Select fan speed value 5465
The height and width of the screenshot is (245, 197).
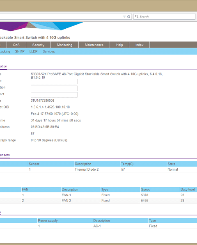[x=144, y=201]
